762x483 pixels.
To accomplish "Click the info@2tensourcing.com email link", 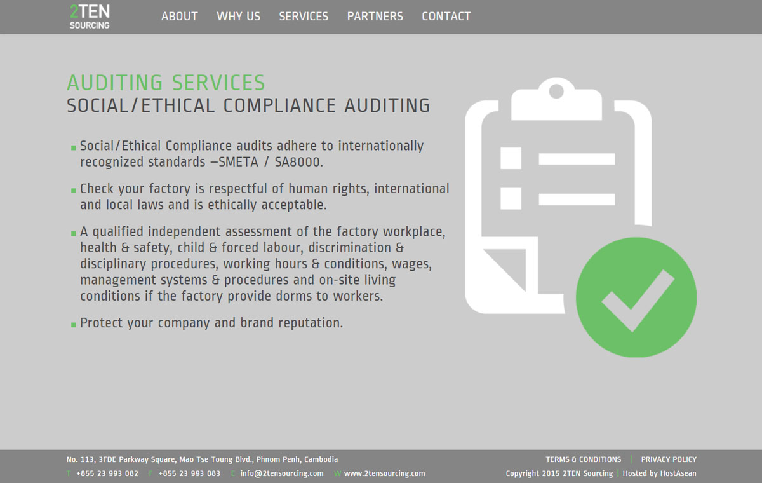I will click(x=281, y=473).
